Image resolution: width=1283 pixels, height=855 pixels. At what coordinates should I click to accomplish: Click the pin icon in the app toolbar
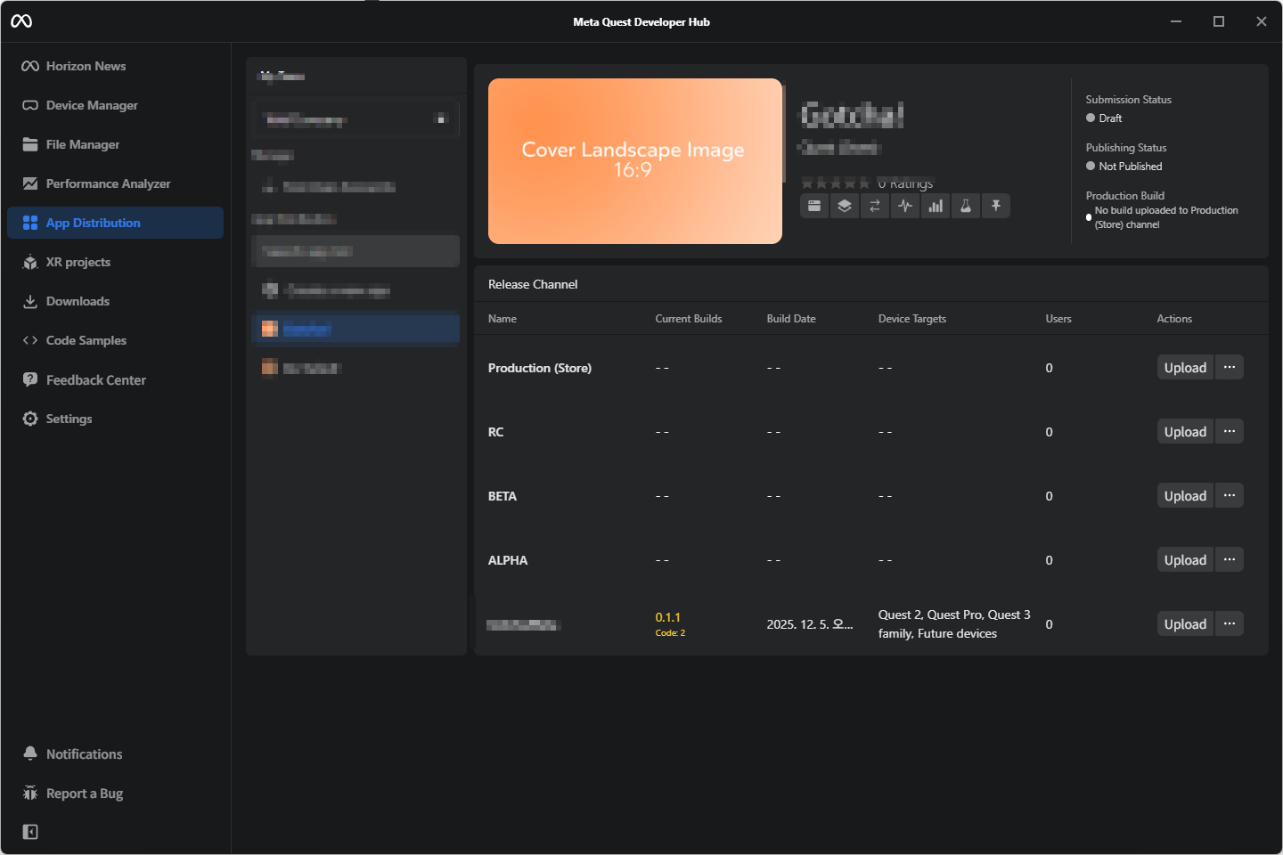click(996, 206)
